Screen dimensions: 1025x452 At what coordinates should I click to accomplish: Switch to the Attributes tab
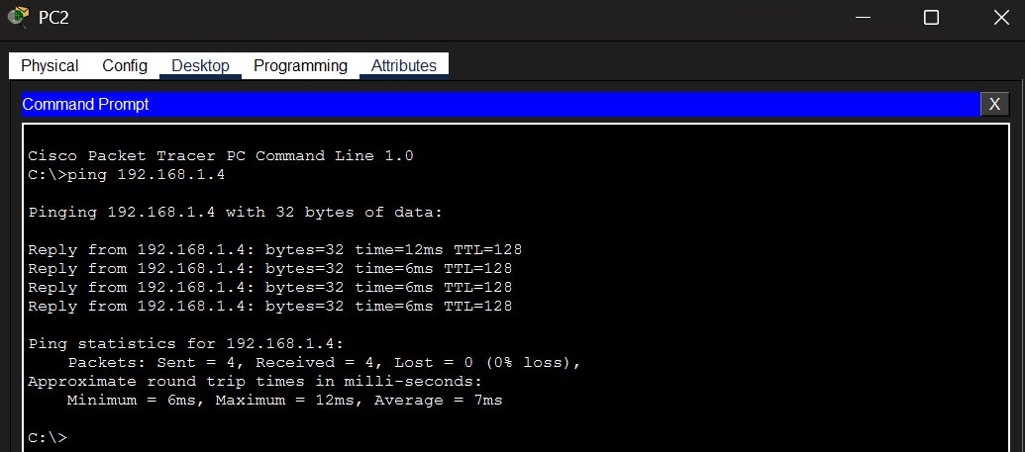pyautogui.click(x=403, y=66)
